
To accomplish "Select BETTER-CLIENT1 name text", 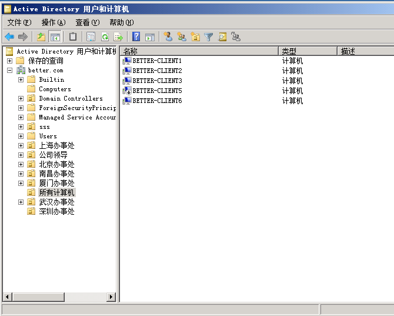I will click(x=157, y=61).
